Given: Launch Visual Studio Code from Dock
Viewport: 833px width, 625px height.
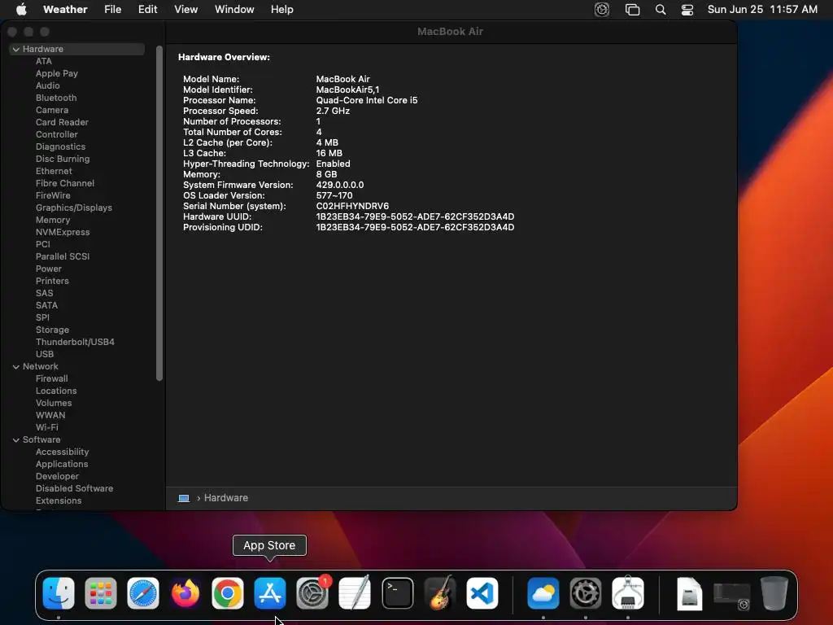Looking at the screenshot, I should (482, 593).
